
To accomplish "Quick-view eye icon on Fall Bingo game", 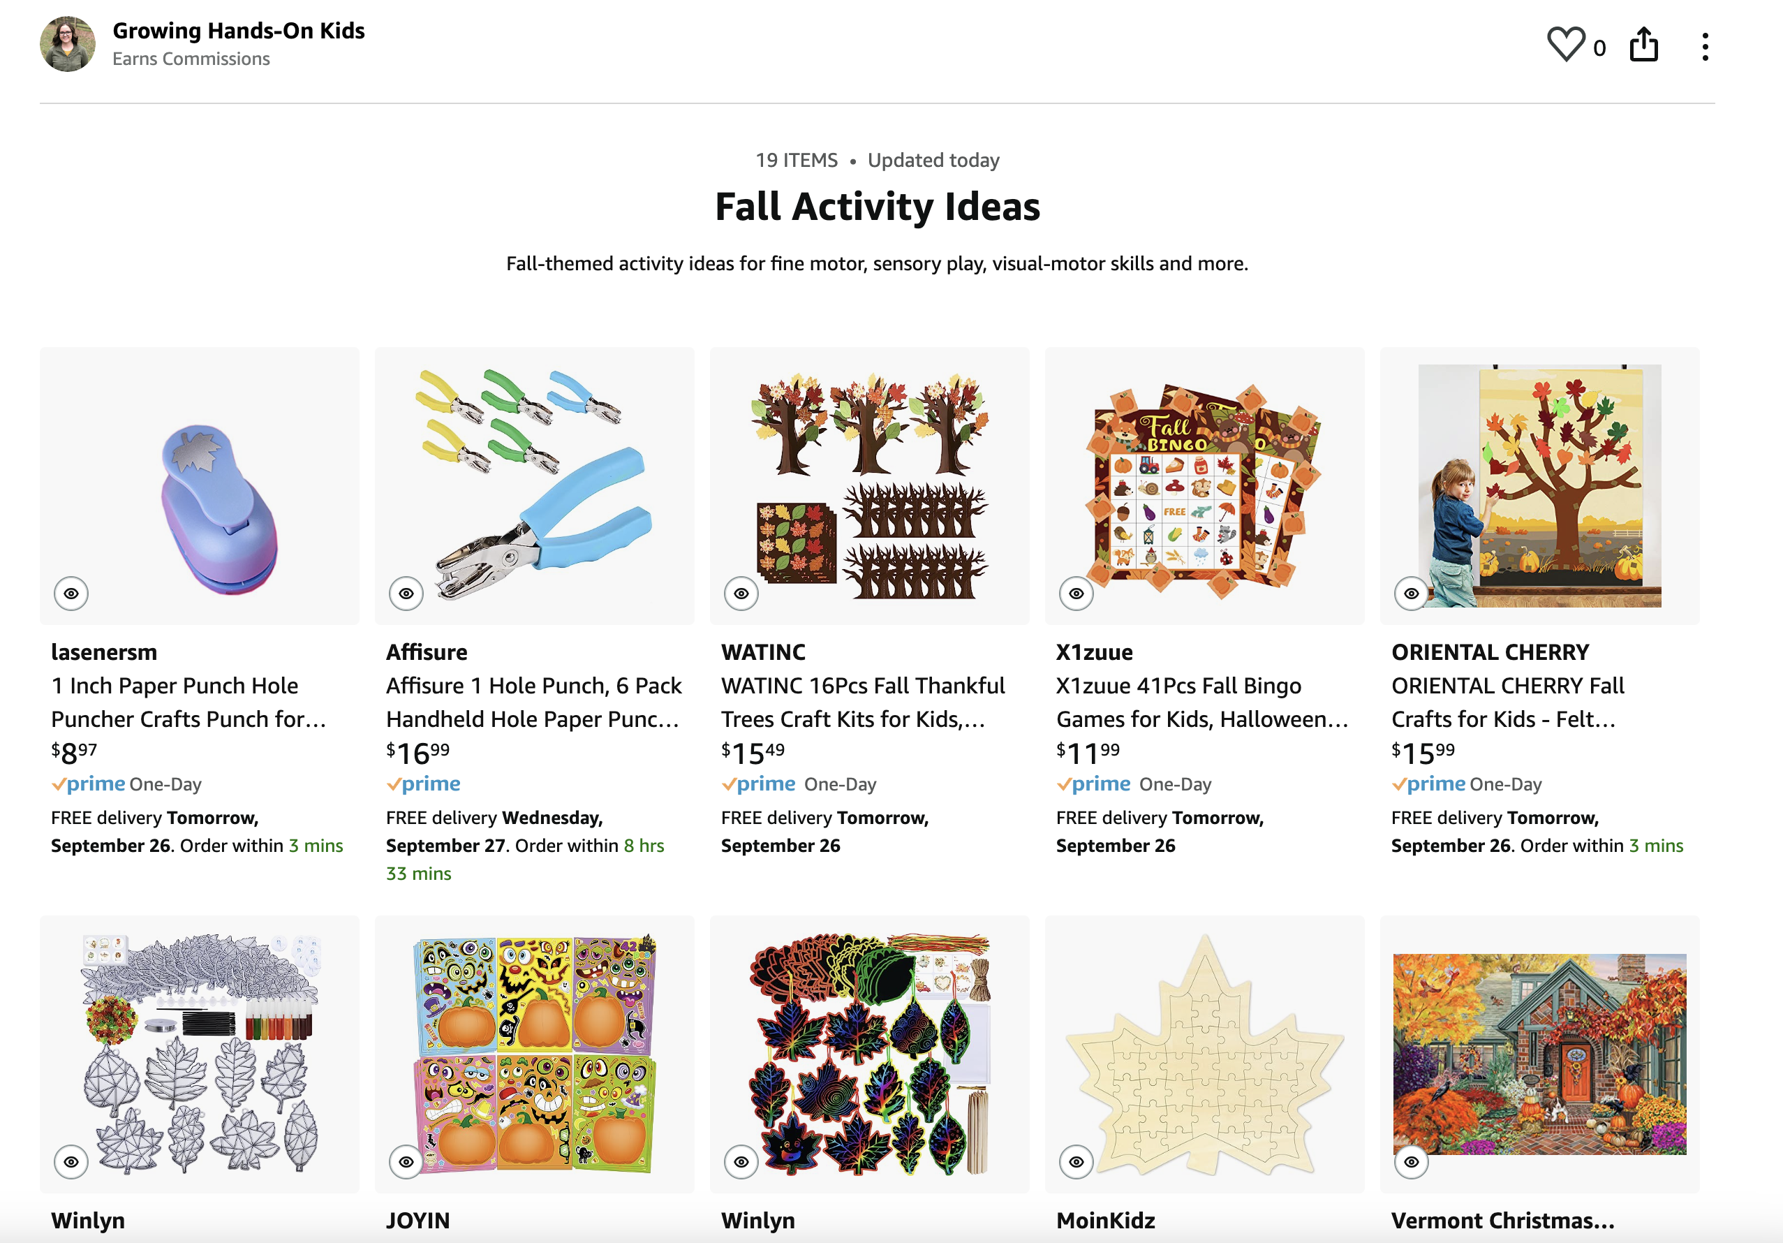I will point(1077,594).
